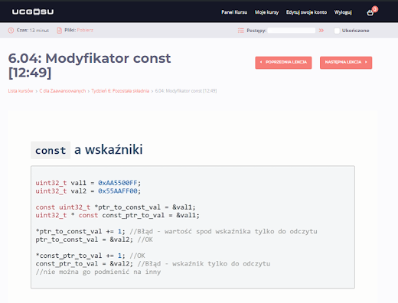Click the cart item count badge

pyautogui.click(x=374, y=9)
